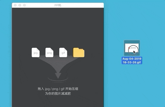Select the Aug-04-2019 gif thumbnail on desktop
The height and width of the screenshot is (107, 165).
[132, 48]
